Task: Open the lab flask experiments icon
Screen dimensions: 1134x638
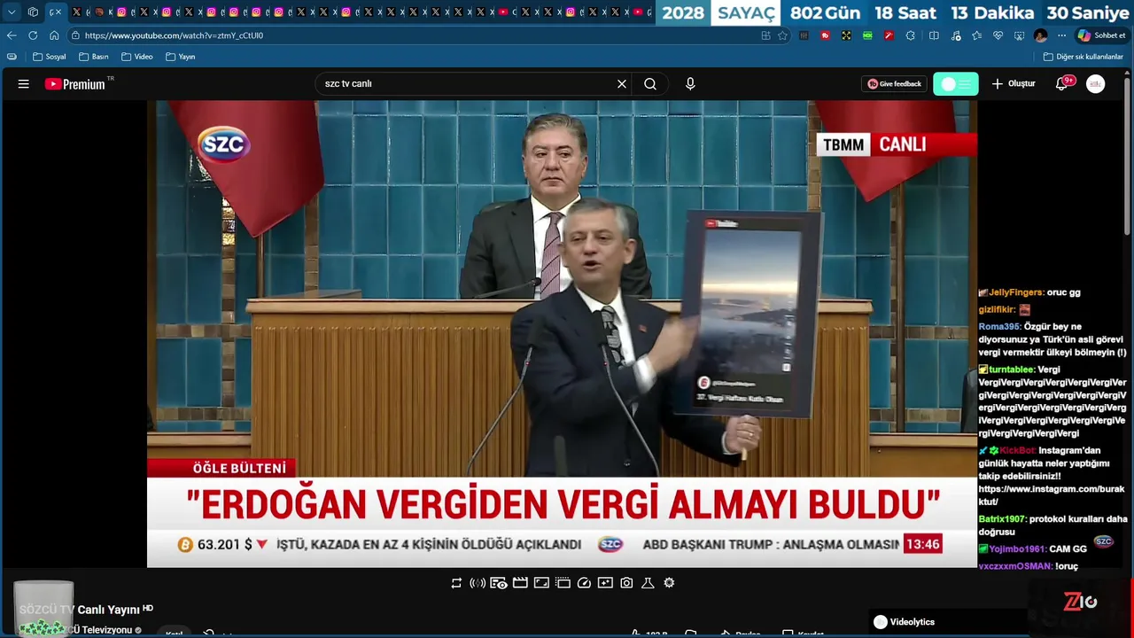Action: (648, 583)
